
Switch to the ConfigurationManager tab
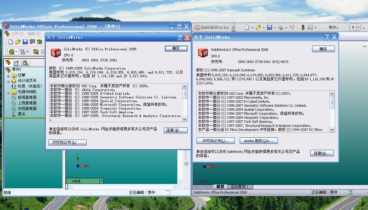25,63
